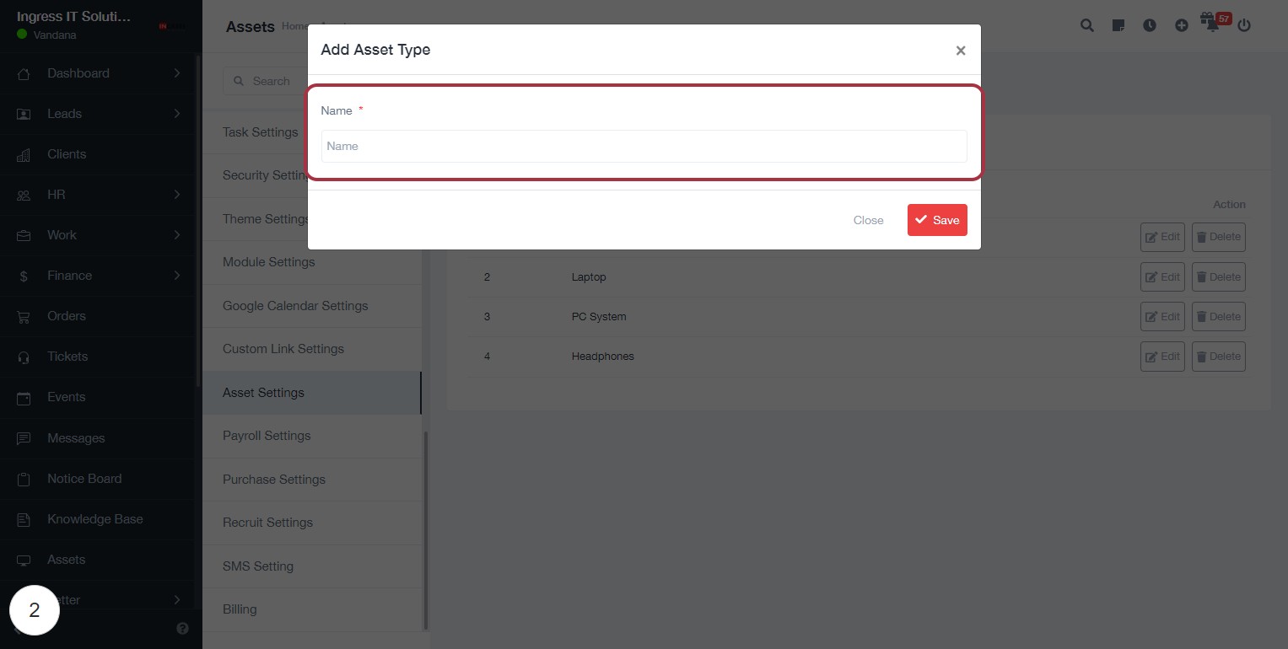Open Purchase Settings menu item
This screenshot has width=1288, height=649.
click(x=273, y=480)
